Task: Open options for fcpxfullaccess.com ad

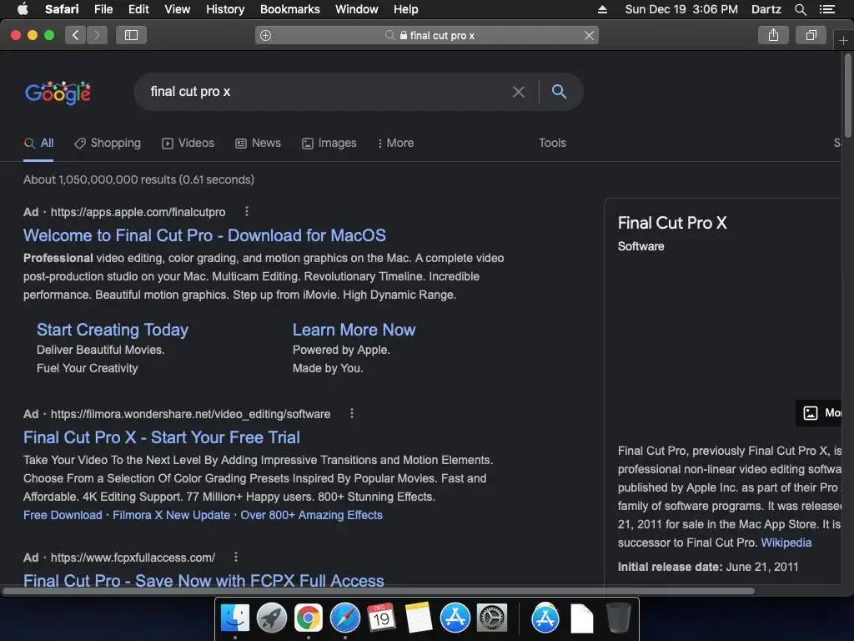Action: 236,557
